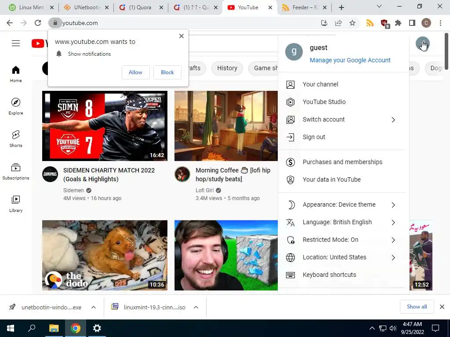The width and height of the screenshot is (450, 337).
Task: Reload the YouTube page
Action: coord(38,23)
